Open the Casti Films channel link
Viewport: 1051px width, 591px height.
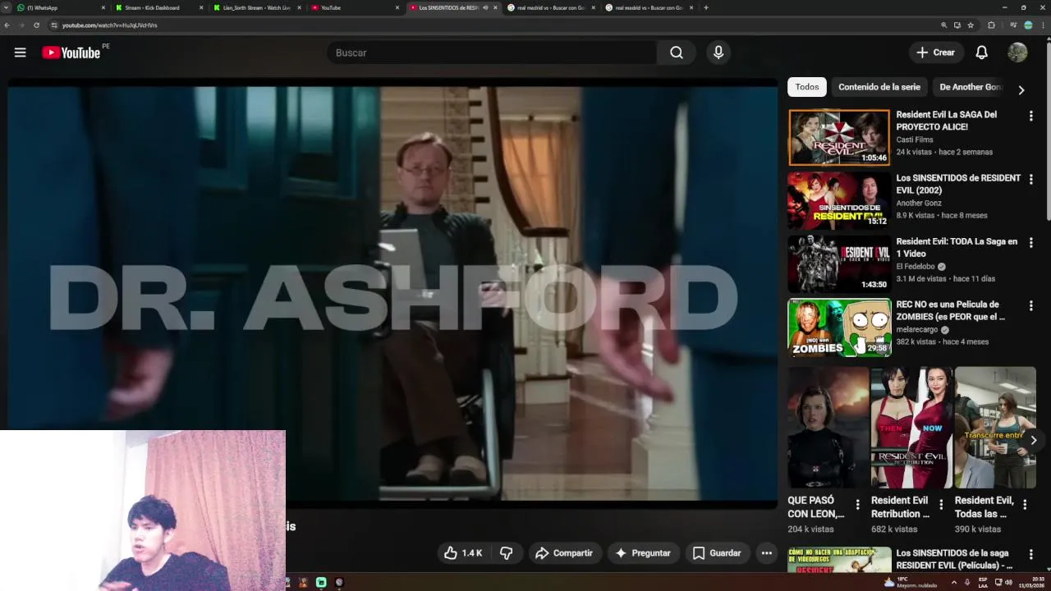(914, 140)
